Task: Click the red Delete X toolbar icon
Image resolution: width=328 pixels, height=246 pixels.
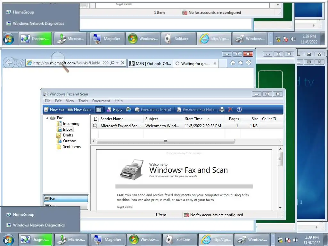Action: [x=231, y=110]
